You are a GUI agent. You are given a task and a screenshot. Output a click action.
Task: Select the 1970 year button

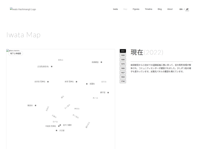[x=123, y=64]
